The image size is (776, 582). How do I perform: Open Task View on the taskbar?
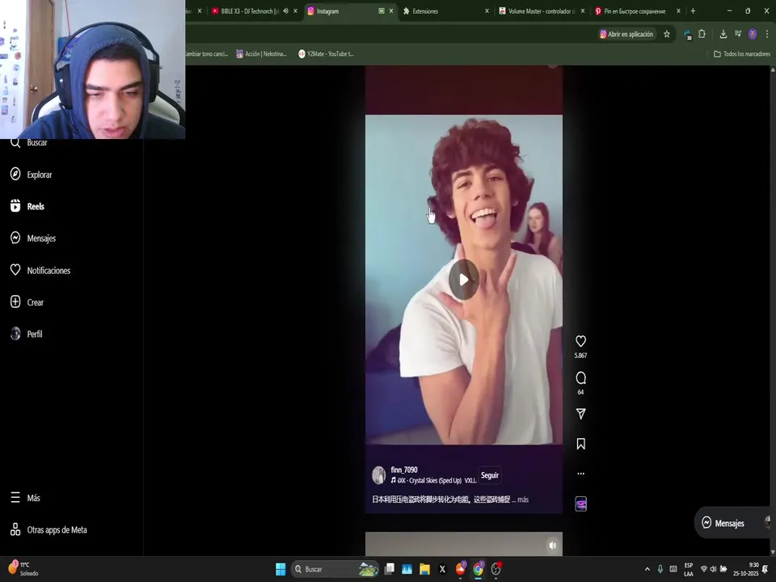click(x=390, y=569)
